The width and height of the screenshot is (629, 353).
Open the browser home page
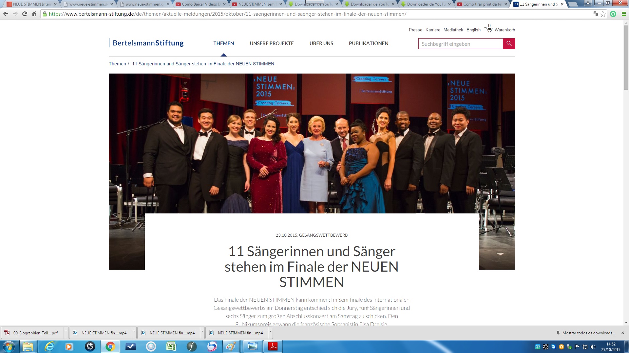pyautogui.click(x=34, y=14)
